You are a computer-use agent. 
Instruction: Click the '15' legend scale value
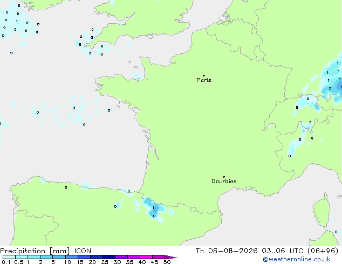[80, 262]
